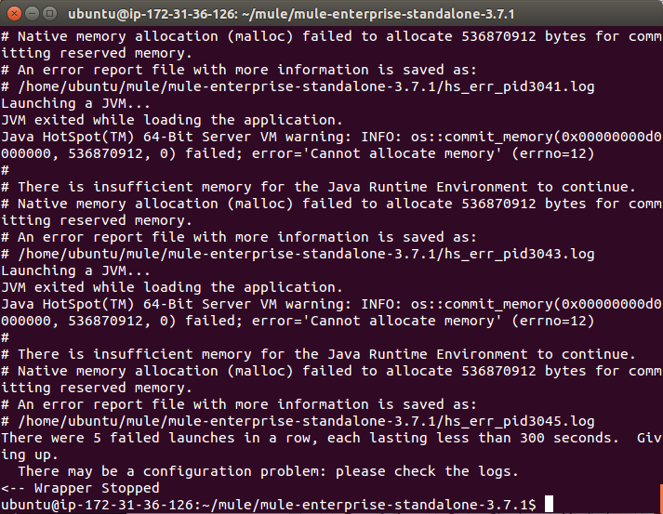Image resolution: width=663 pixels, height=514 pixels.
Task: Maximize the terminal window
Action: pos(50,14)
